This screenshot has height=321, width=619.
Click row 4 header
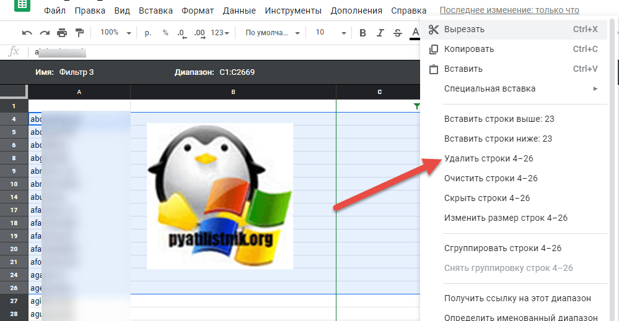(x=14, y=119)
